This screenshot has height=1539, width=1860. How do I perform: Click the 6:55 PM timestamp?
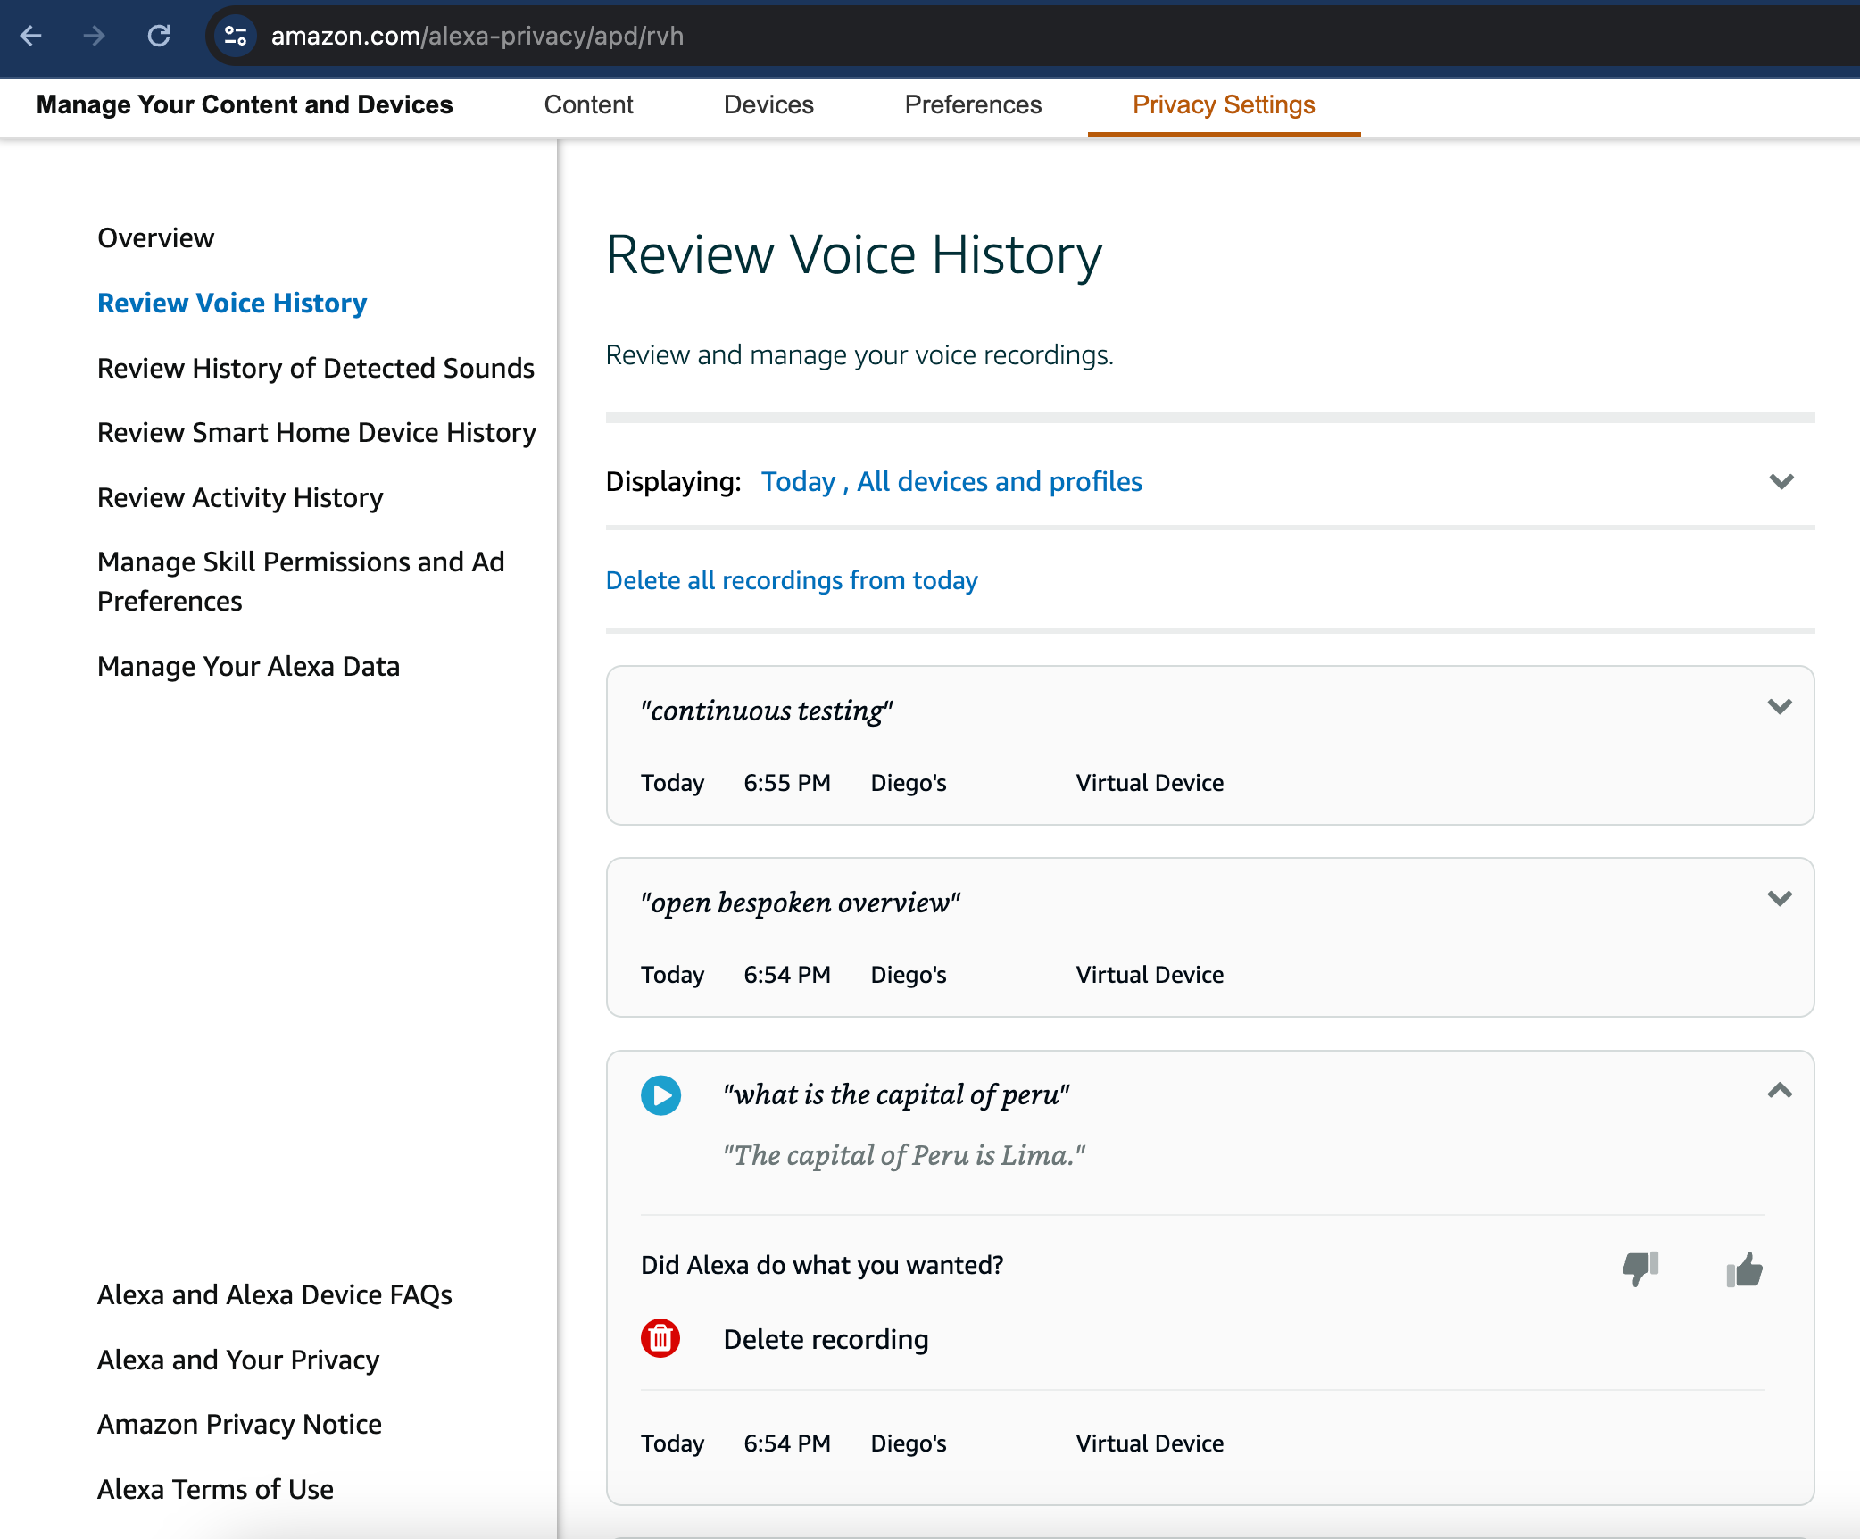tap(787, 783)
